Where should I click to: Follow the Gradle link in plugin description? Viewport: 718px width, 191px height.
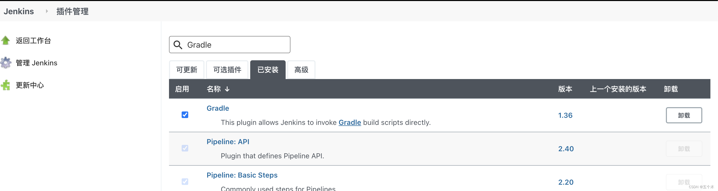(350, 123)
